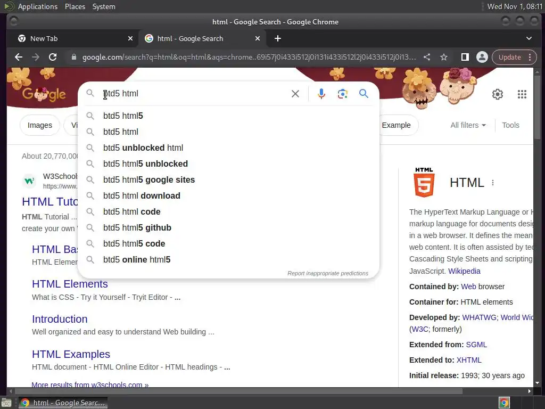Click the show desktop icon in bottom panel
Image resolution: width=545 pixels, height=409 pixels.
point(6,403)
